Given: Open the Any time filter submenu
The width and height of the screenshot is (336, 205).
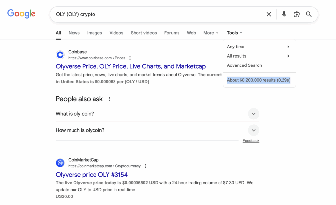Looking at the screenshot, I should (259, 47).
